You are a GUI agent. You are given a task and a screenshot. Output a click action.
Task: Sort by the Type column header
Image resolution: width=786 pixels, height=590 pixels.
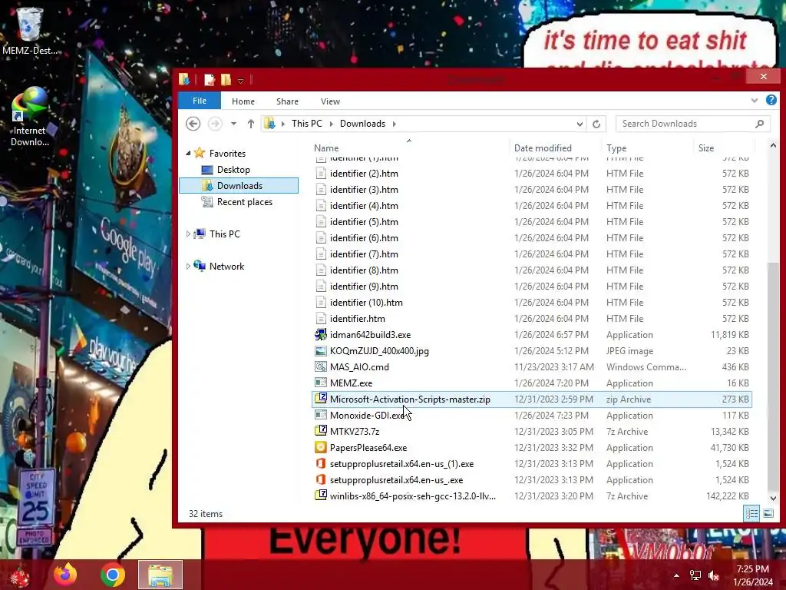coord(616,148)
